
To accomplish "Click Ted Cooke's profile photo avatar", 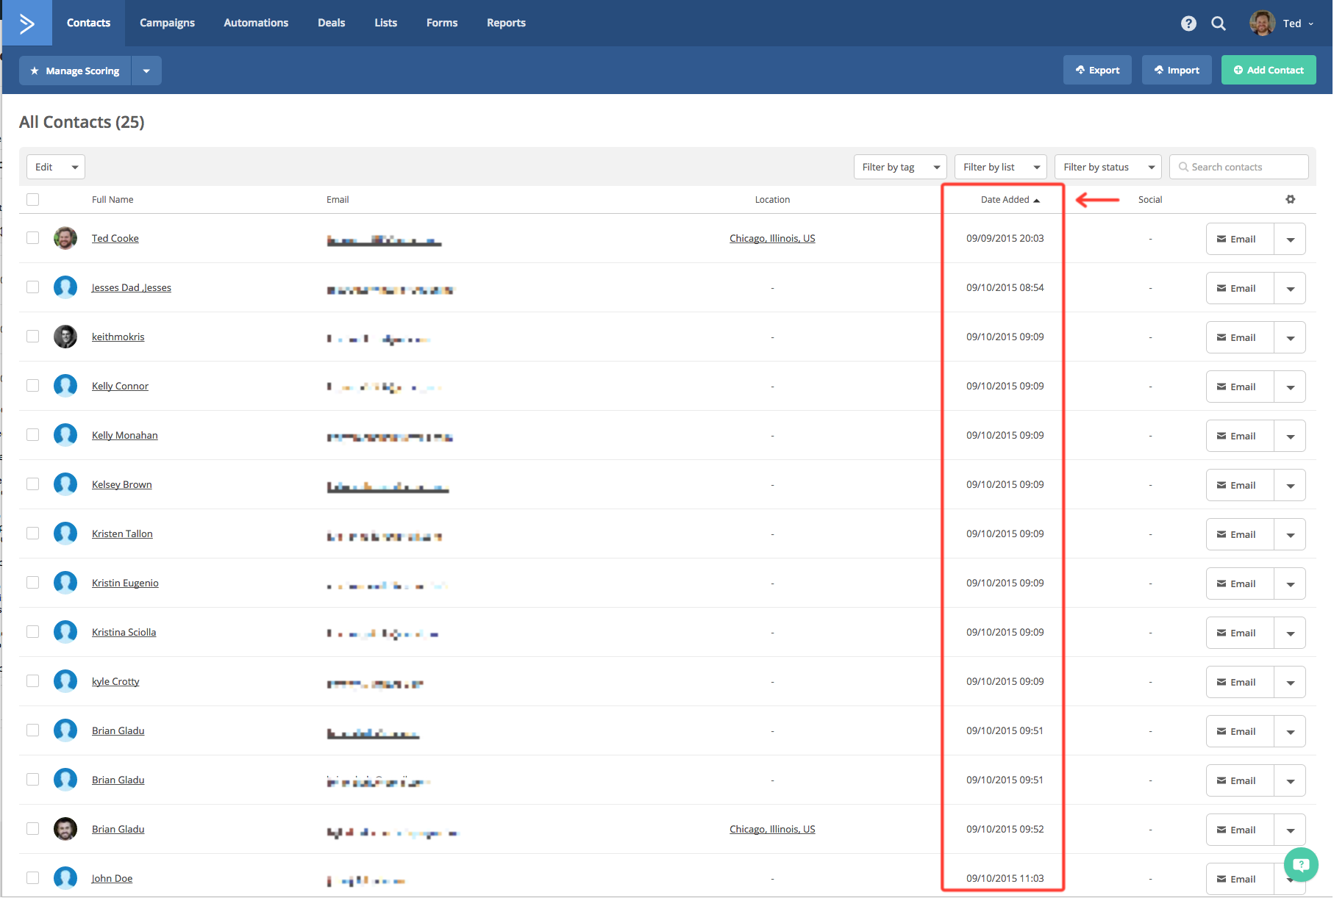I will point(65,238).
